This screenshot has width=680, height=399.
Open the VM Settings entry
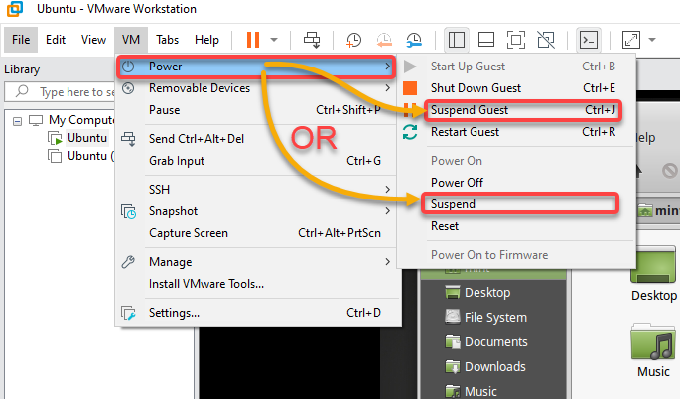click(x=256, y=313)
